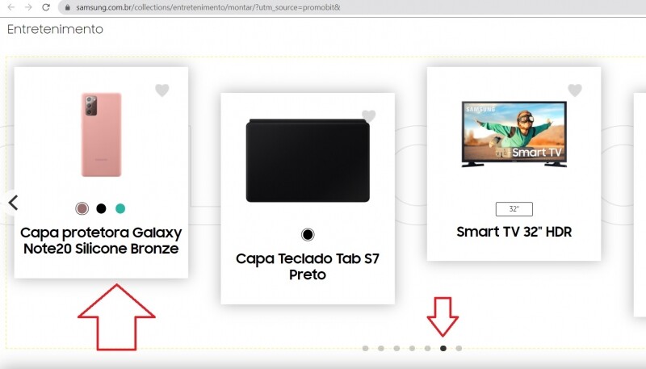Image resolution: width=646 pixels, height=369 pixels.
Task: Select the bronze color option for Note20 case
Action: coord(82,208)
